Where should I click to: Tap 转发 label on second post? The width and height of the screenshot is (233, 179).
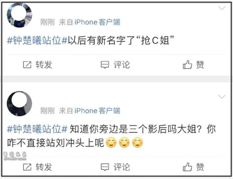coord(44,167)
